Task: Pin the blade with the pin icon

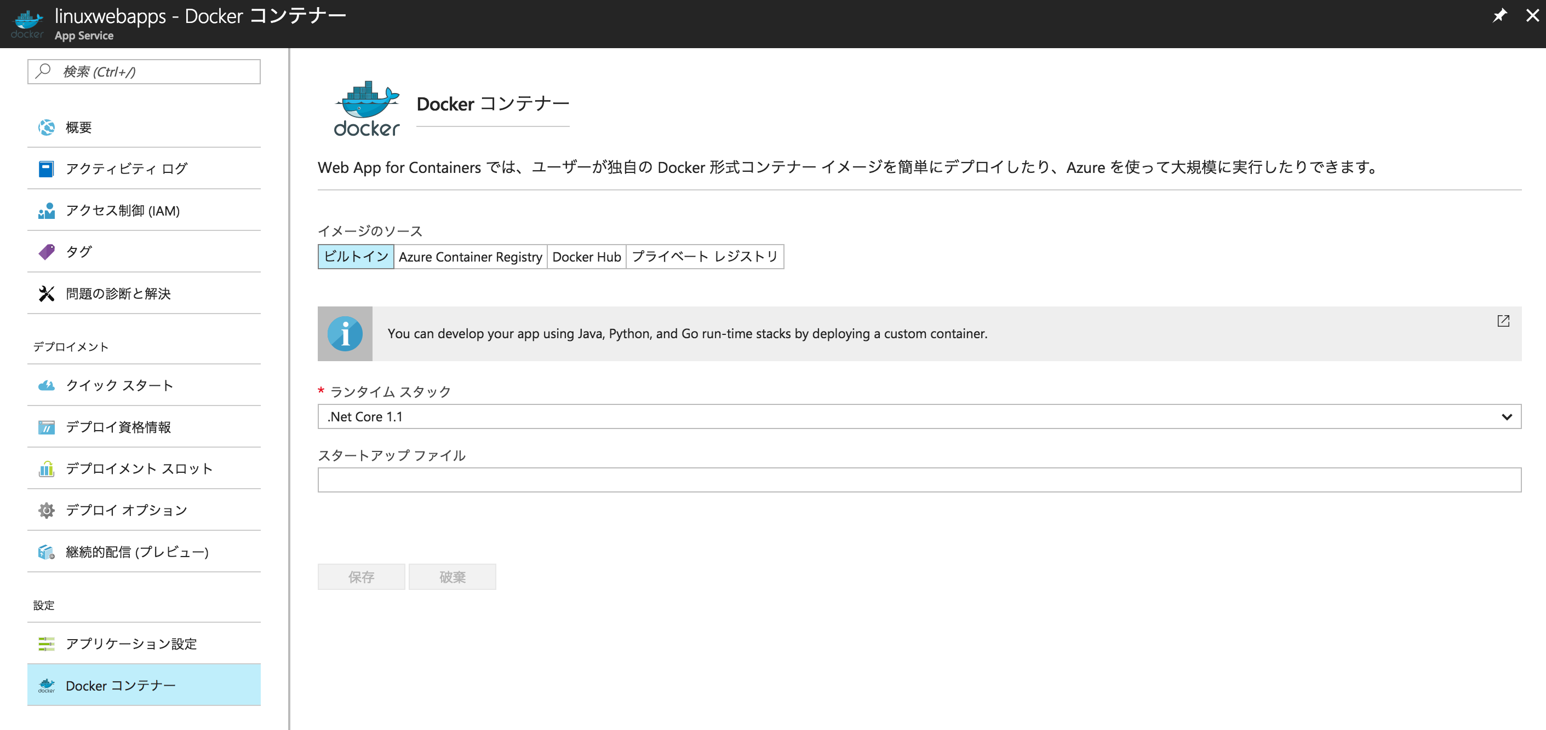Action: (x=1500, y=15)
